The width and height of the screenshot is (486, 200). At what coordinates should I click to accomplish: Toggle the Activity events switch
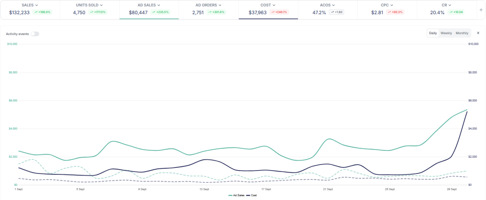tap(35, 34)
